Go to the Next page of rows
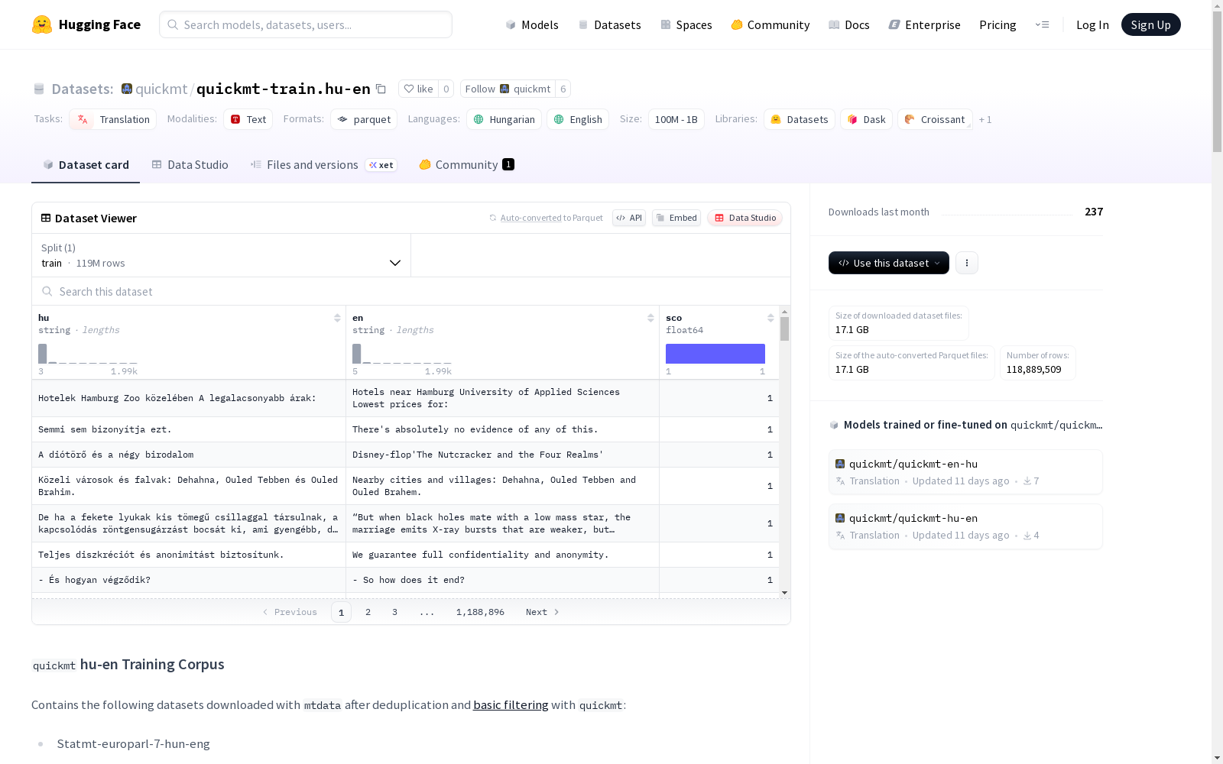Image resolution: width=1223 pixels, height=764 pixels. [543, 612]
